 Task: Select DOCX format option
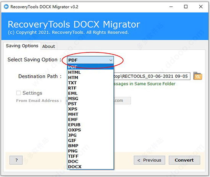point(90,166)
